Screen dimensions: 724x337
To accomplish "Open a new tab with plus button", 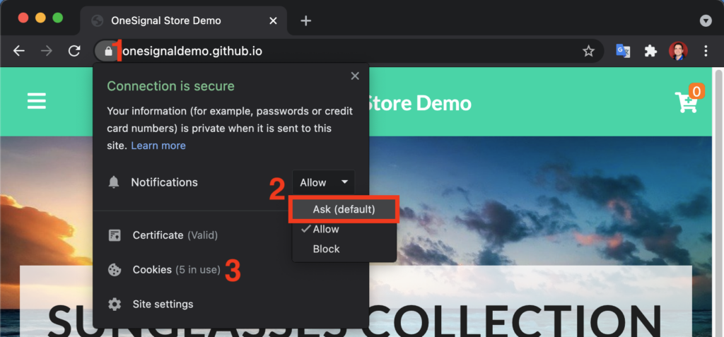I will tap(305, 20).
